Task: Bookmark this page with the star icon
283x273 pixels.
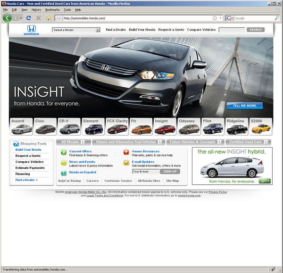Action: point(215,18)
